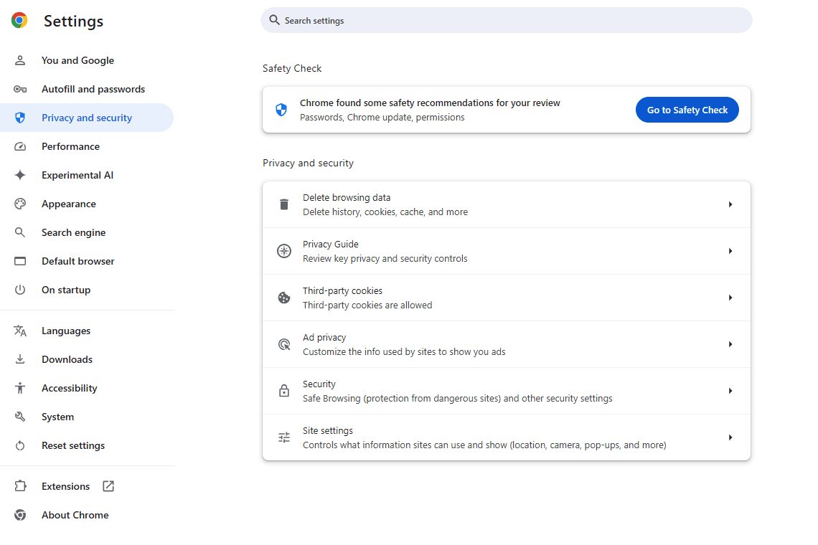Click the cookie icon for Third-party cookies
This screenshot has height=545, width=818.
point(284,298)
